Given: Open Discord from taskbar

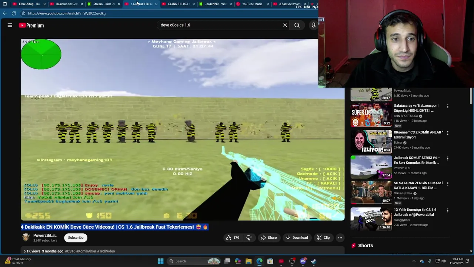Looking at the screenshot, I should pos(303,261).
